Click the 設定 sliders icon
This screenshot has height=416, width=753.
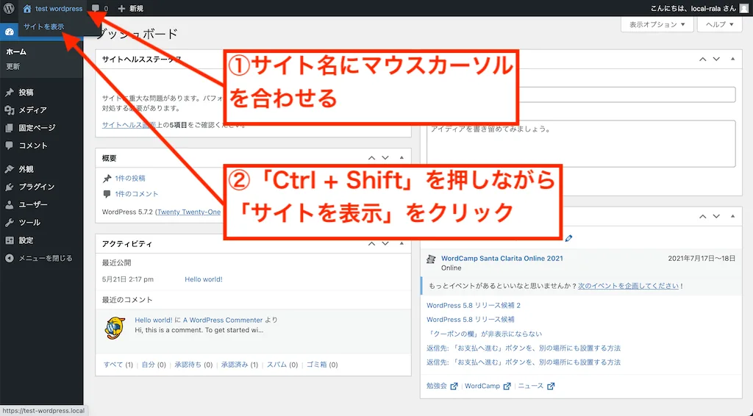pyautogui.click(x=9, y=240)
